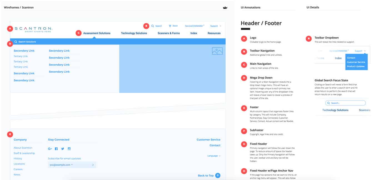375x180 pixels.
Task: Click the 'Main Navigation' annotation heading
Action: click(x=261, y=64)
